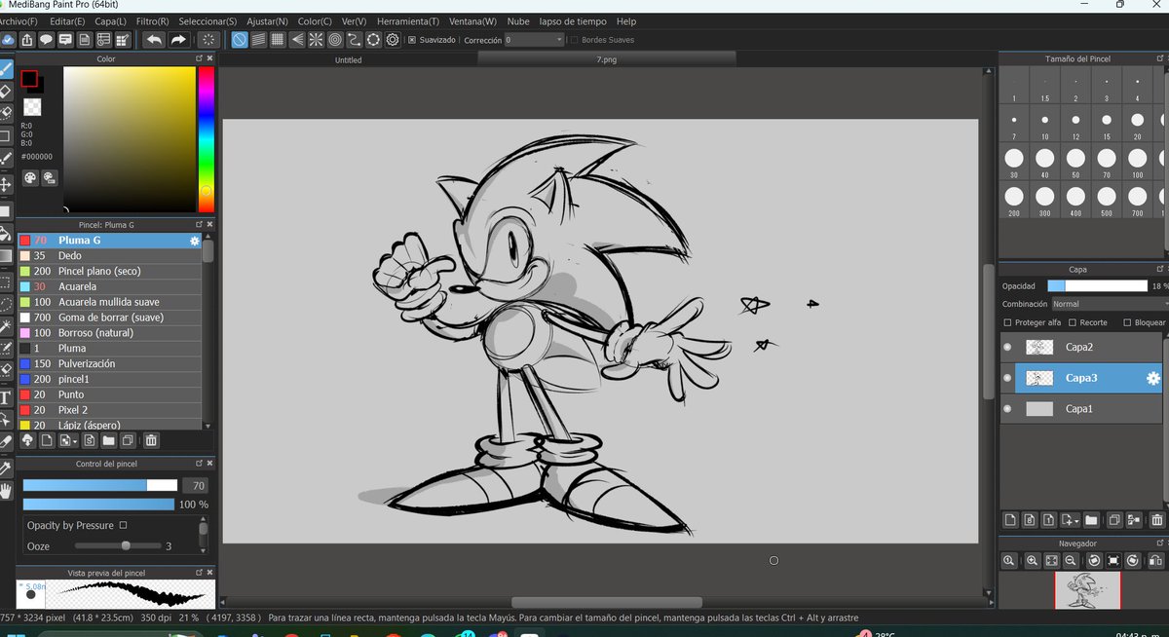This screenshot has height=637, width=1169.
Task: Open the color palette icon below hex code
Action: click(30, 177)
